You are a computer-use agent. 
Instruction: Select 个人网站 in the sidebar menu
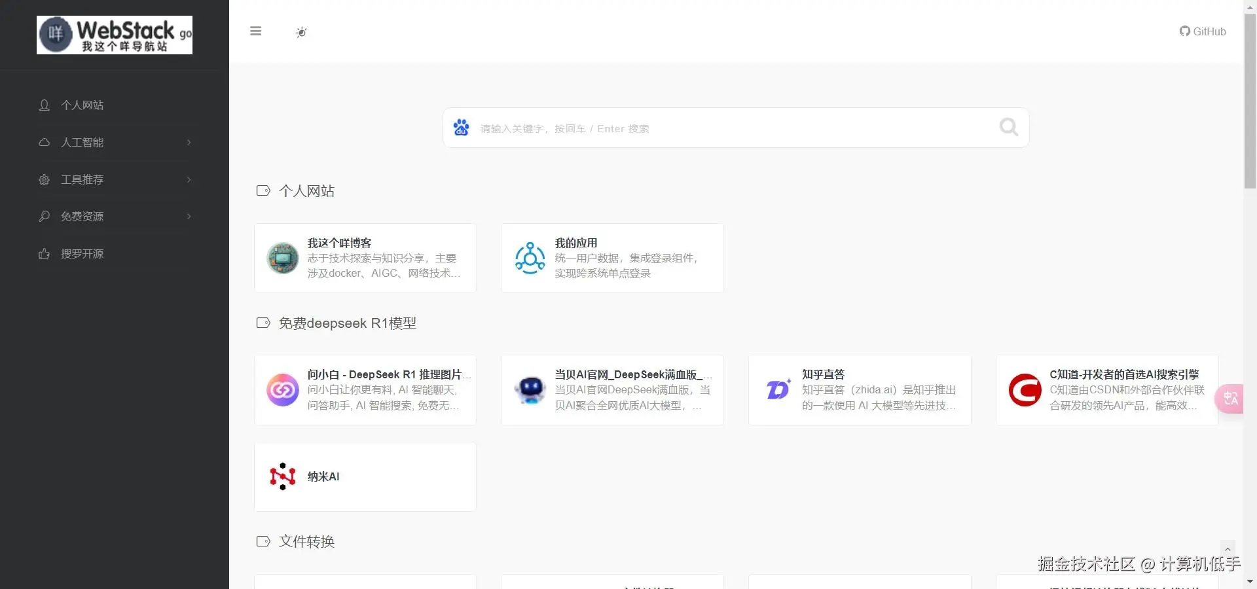82,105
